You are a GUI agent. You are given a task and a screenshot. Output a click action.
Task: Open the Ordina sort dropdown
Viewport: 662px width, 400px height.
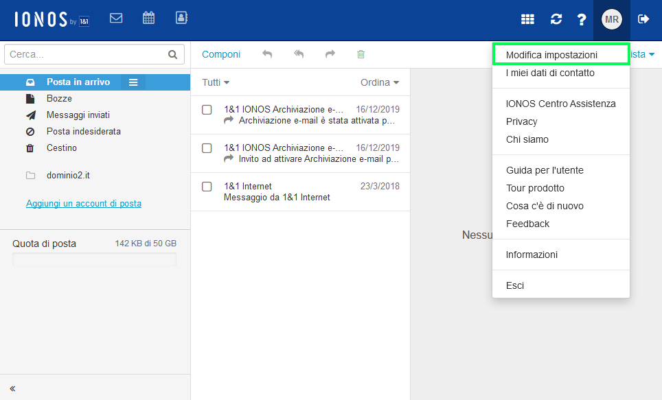[x=380, y=82]
